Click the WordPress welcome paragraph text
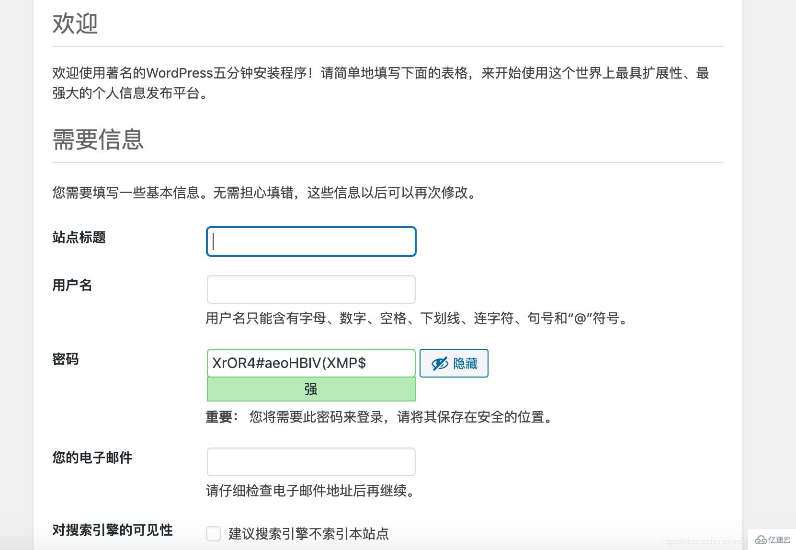Viewport: 796px width, 550px height. (x=381, y=83)
